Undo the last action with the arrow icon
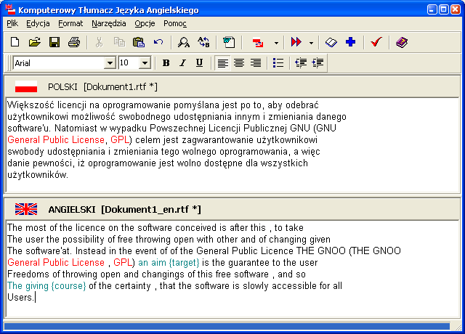Viewport: 465px width, 334px height. pos(158,42)
